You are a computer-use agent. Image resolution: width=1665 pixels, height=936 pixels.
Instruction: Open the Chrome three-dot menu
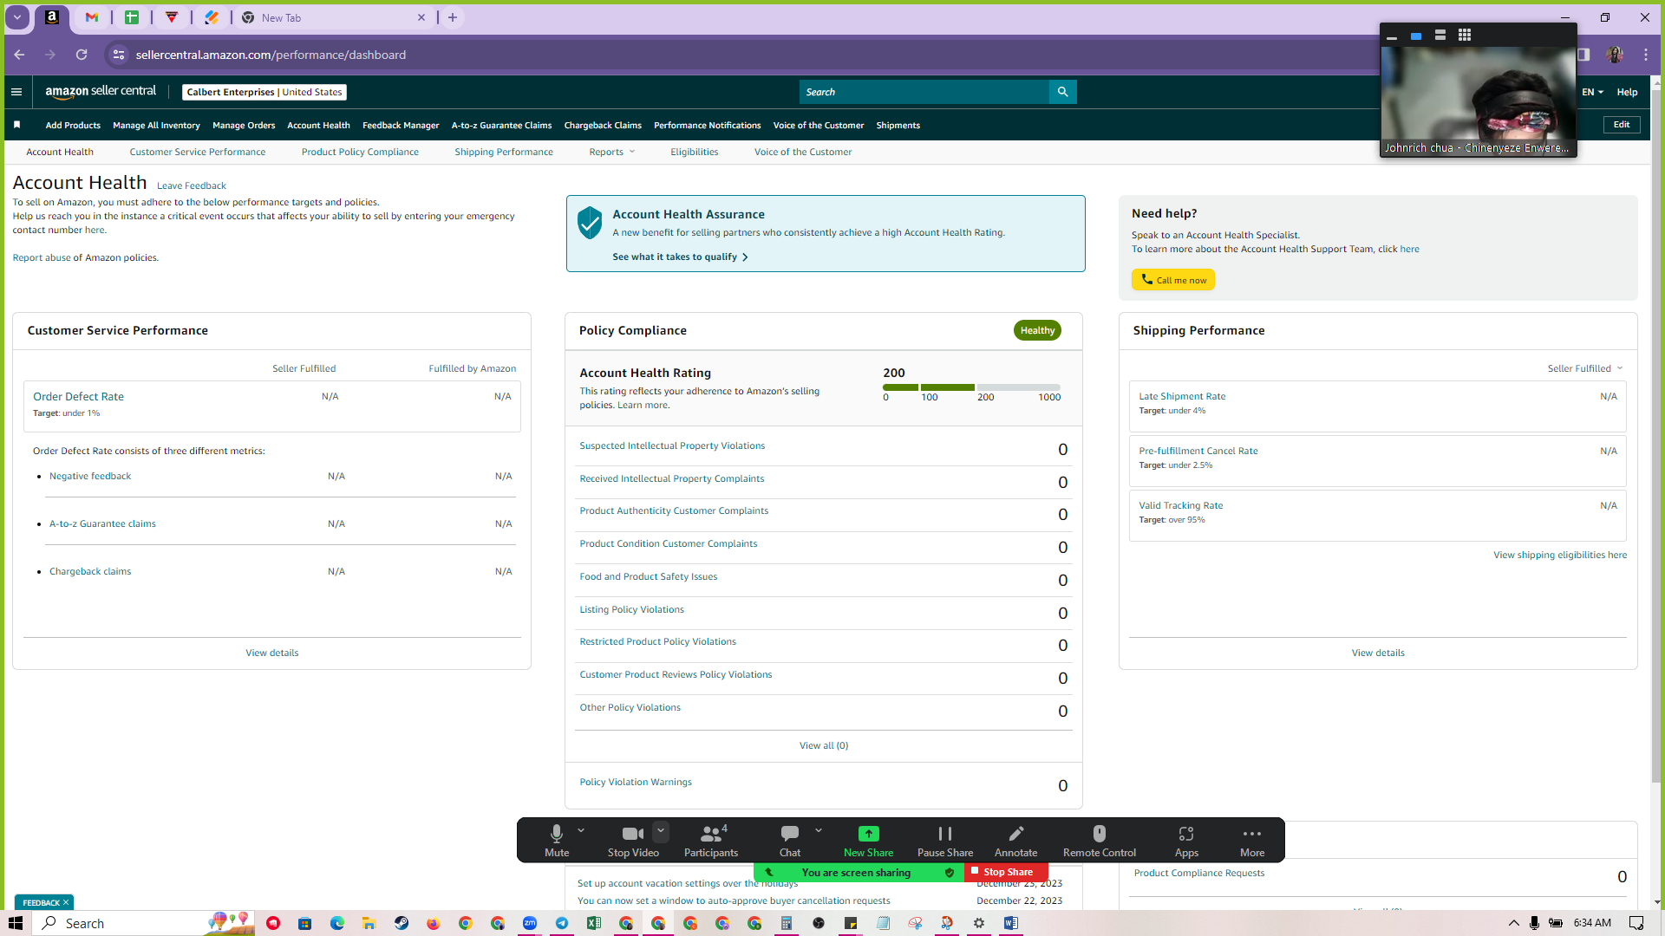click(1646, 55)
